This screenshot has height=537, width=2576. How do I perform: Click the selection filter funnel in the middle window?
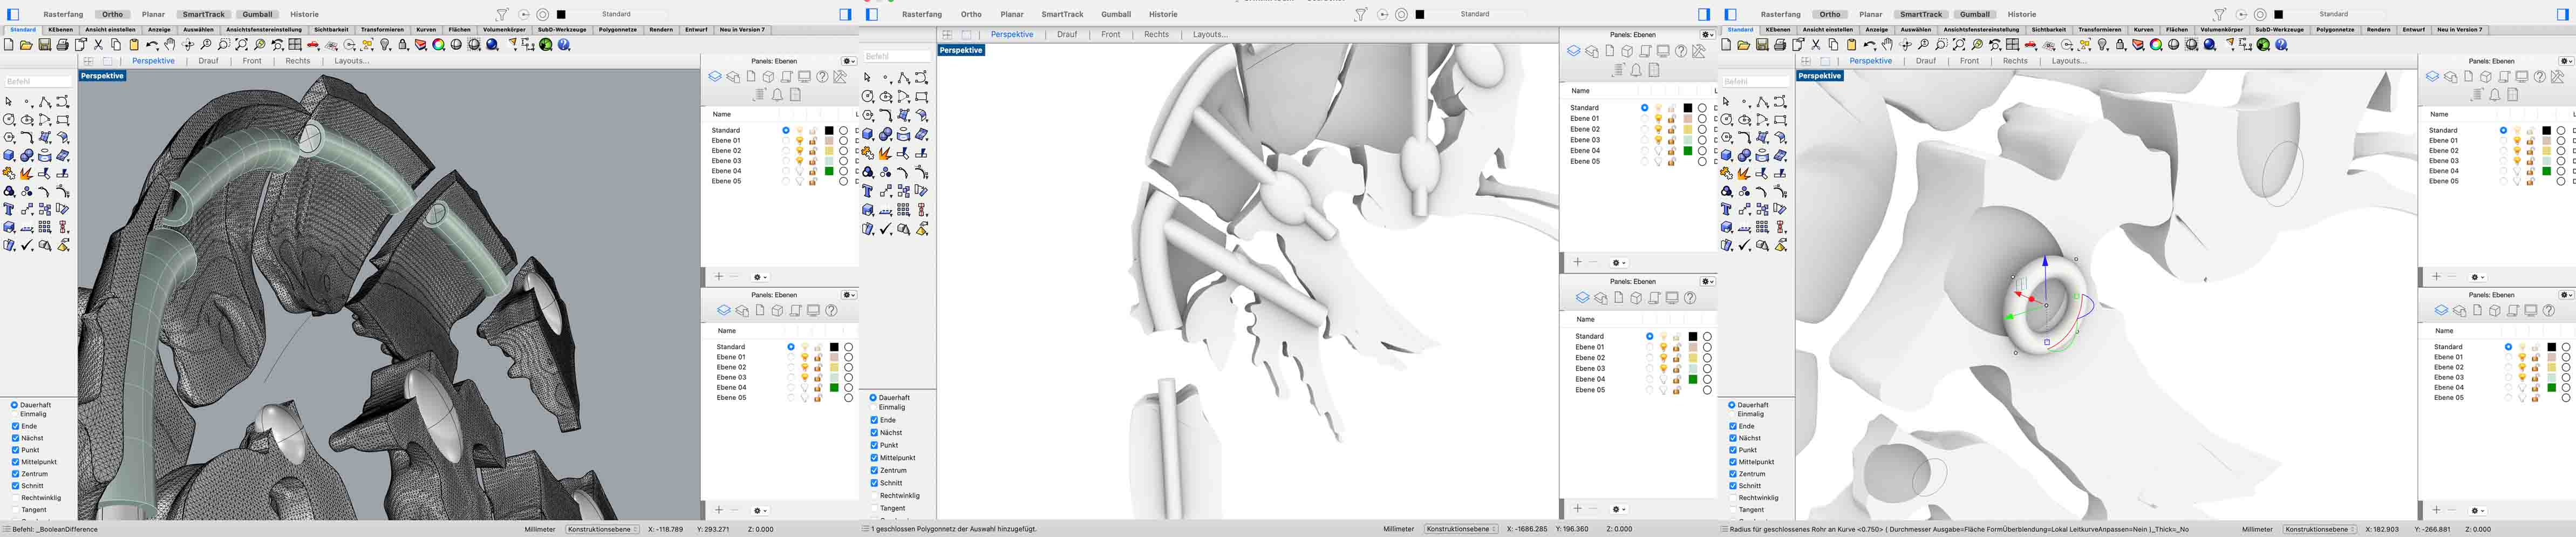tap(1360, 15)
